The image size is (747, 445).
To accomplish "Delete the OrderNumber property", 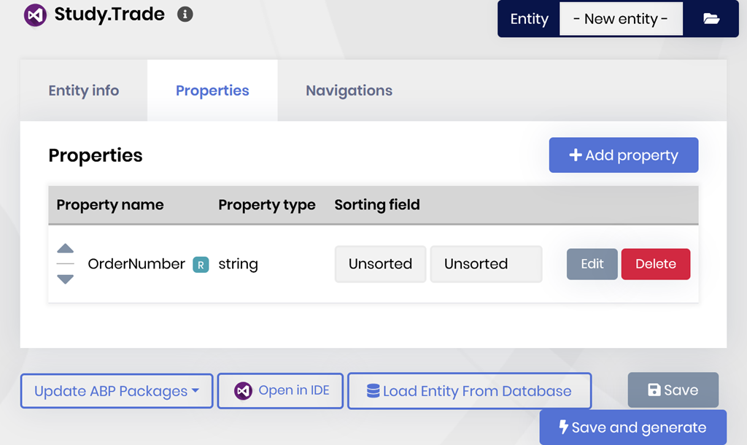I will coord(655,264).
